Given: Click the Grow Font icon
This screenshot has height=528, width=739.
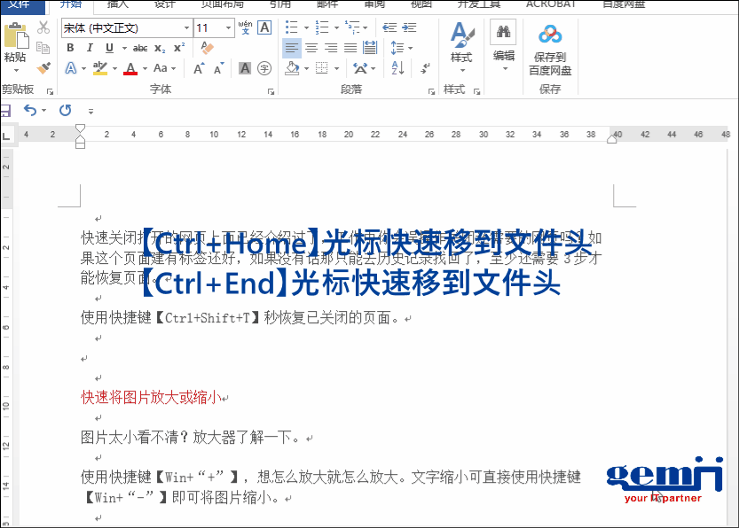Looking at the screenshot, I should [198, 68].
